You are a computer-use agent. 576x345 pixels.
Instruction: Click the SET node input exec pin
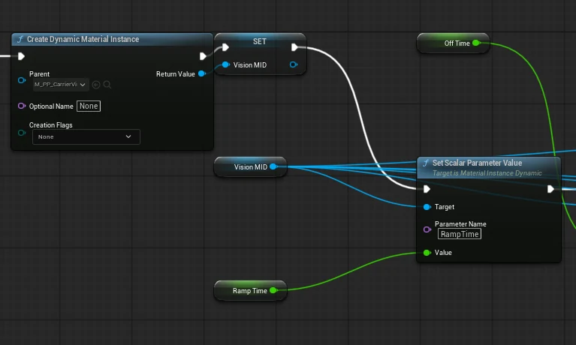[225, 47]
